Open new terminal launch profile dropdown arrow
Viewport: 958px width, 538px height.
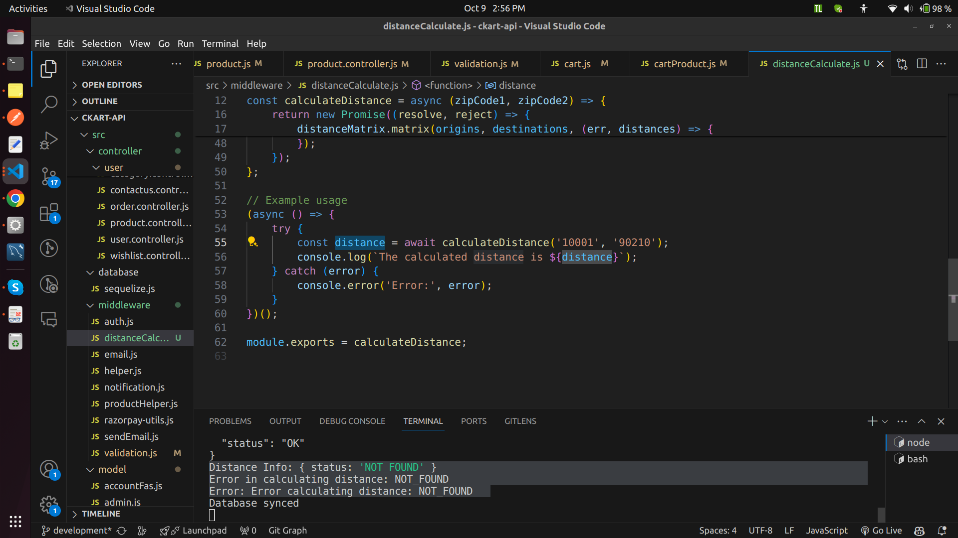pyautogui.click(x=885, y=421)
